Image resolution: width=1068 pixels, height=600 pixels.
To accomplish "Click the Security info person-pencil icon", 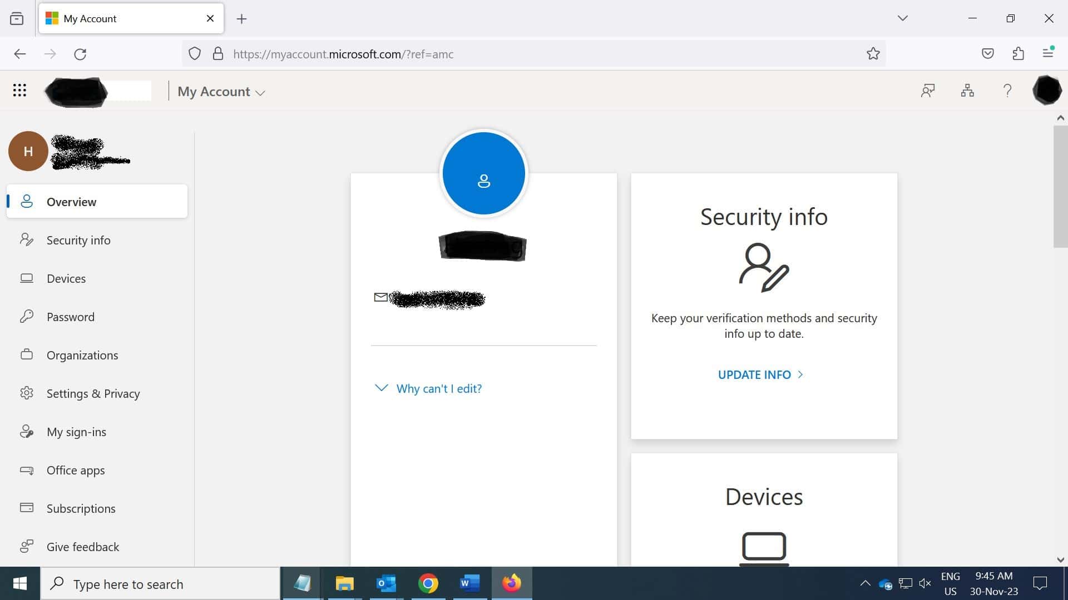I will tap(764, 268).
